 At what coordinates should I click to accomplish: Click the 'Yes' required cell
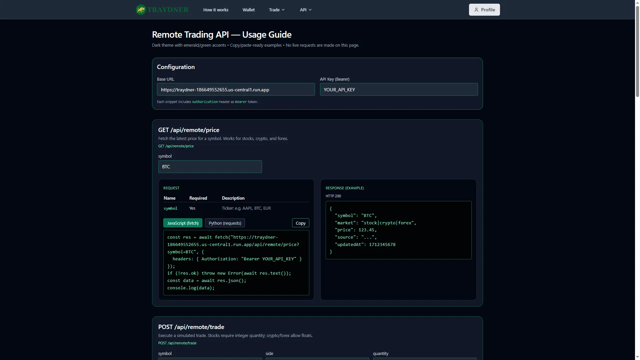click(192, 208)
